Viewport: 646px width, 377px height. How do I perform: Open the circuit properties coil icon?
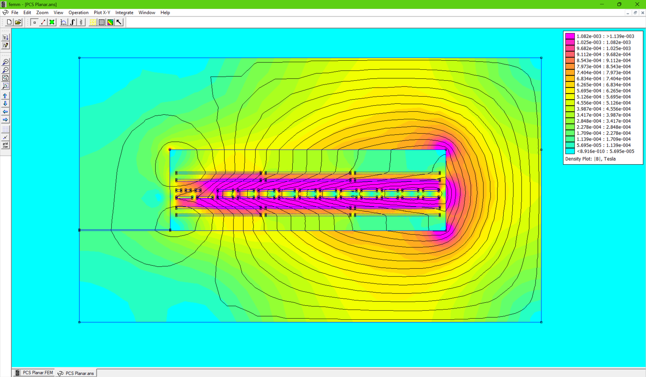[81, 22]
